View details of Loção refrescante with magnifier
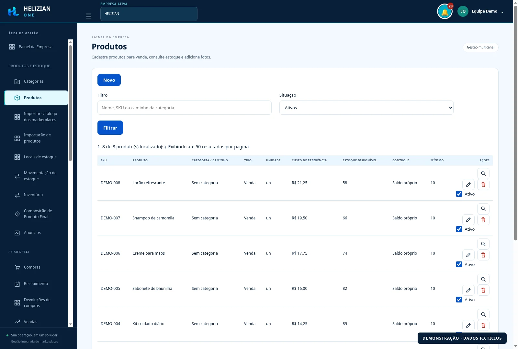The height and width of the screenshot is (349, 518). [x=483, y=174]
